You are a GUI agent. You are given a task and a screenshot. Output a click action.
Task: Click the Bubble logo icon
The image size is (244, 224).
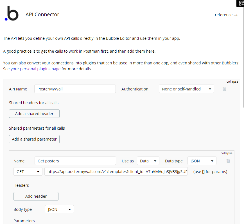click(12, 13)
